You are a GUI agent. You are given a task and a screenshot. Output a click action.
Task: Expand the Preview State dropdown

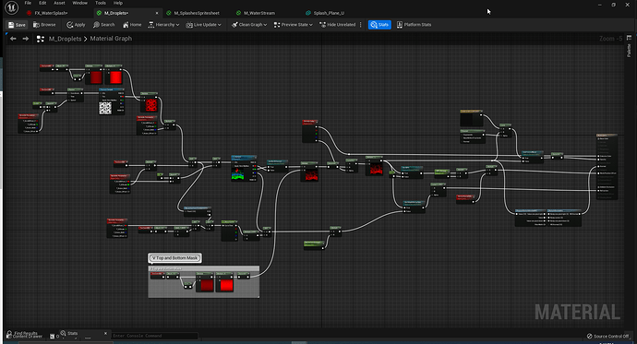(293, 25)
